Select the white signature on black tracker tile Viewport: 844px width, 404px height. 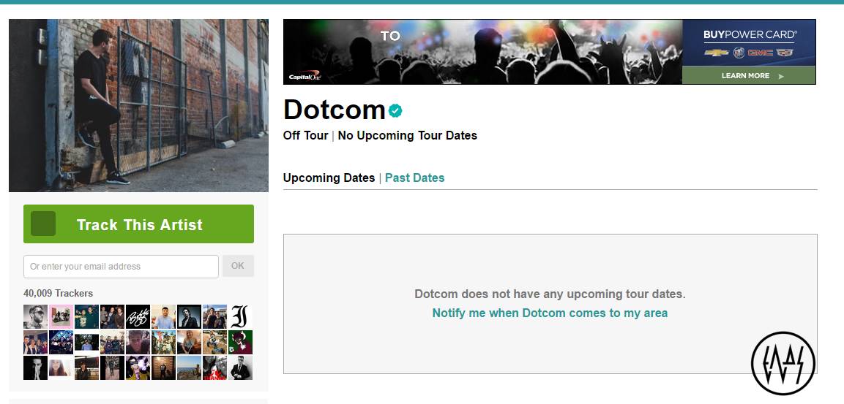[138, 317]
